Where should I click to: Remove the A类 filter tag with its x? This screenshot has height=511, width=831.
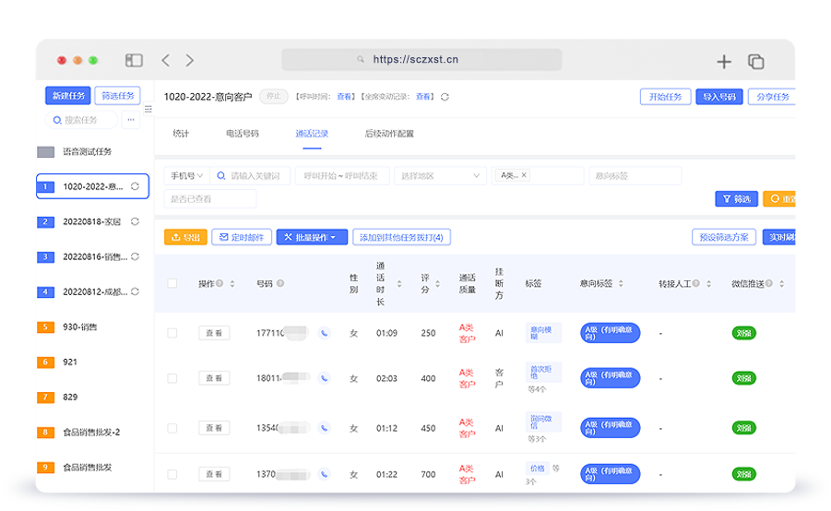pyautogui.click(x=525, y=175)
